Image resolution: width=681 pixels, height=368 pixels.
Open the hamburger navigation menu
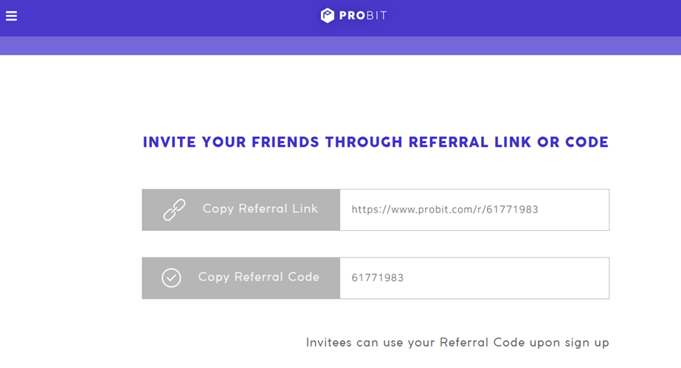(x=11, y=16)
